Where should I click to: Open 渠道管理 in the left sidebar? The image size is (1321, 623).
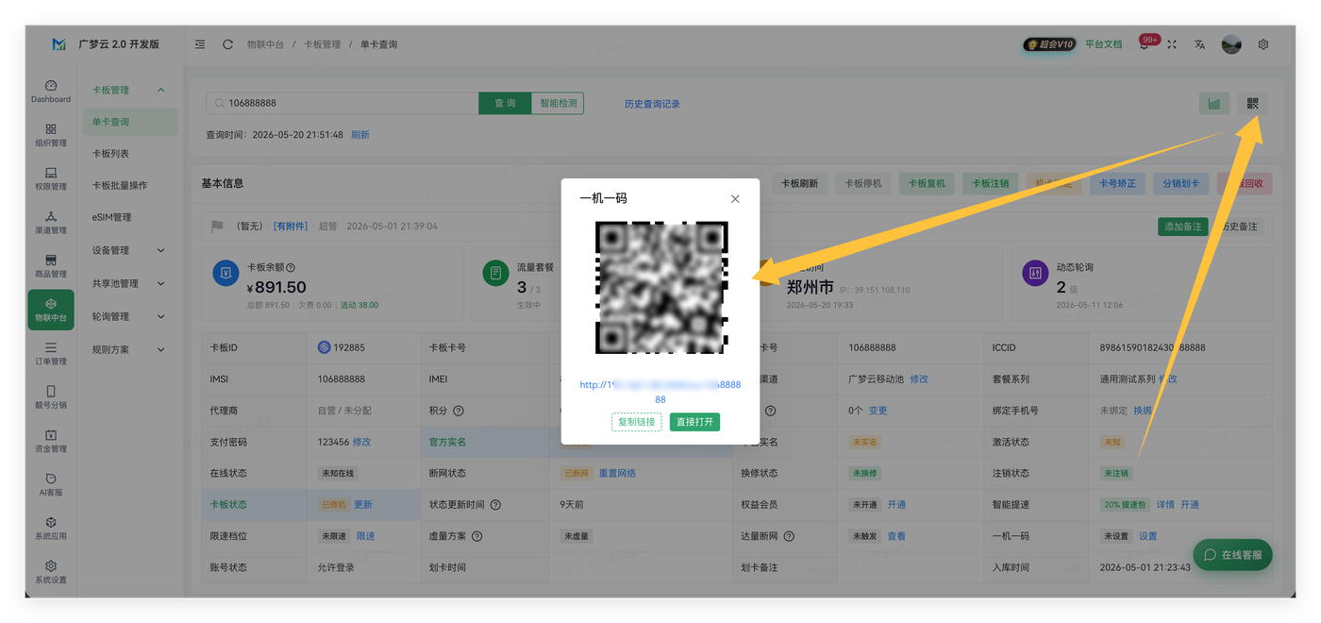[x=51, y=222]
